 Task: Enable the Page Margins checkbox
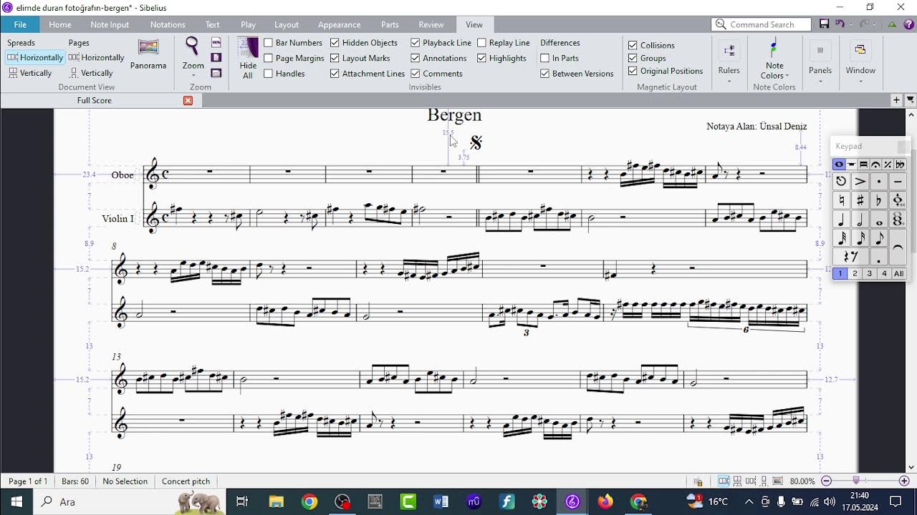(x=269, y=58)
